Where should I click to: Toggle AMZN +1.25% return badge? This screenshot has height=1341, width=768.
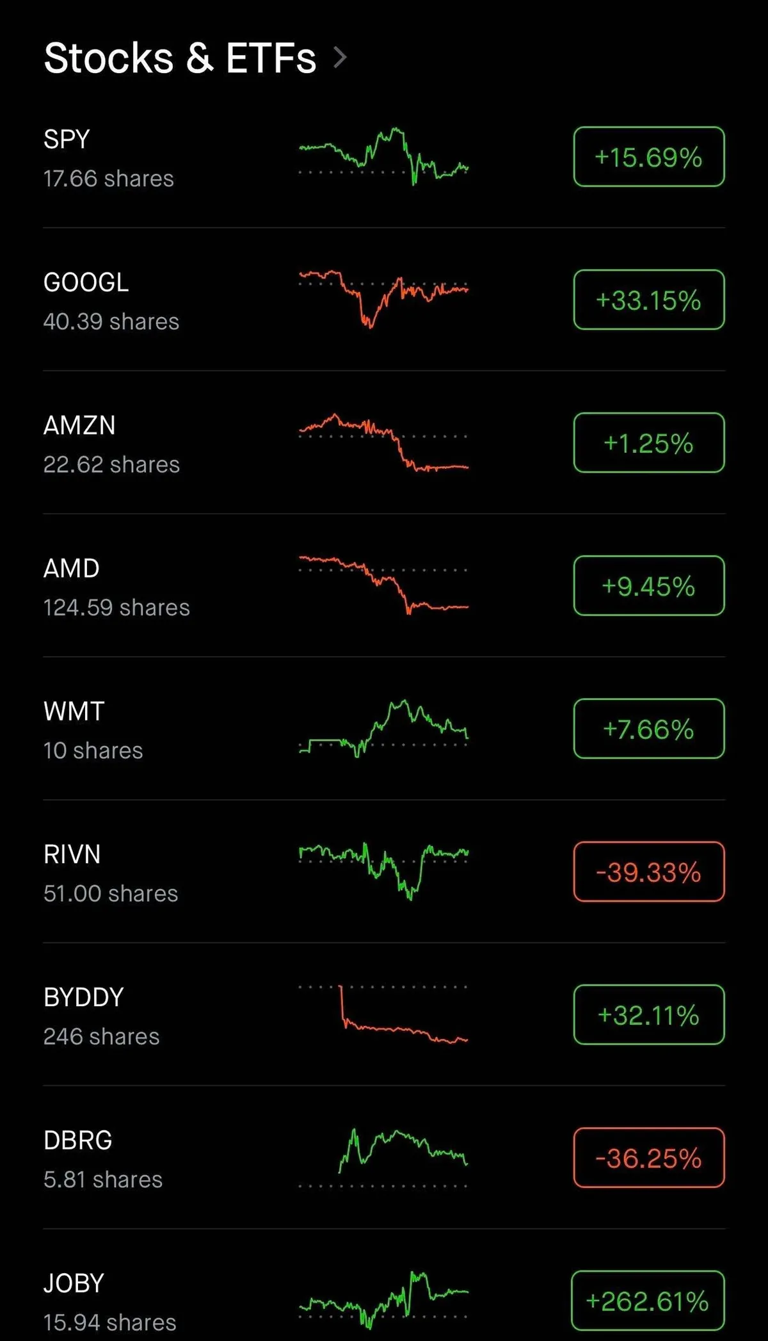(648, 443)
